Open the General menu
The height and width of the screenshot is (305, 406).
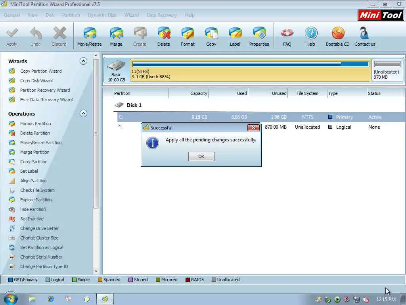point(12,15)
